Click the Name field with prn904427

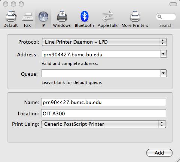point(104,102)
